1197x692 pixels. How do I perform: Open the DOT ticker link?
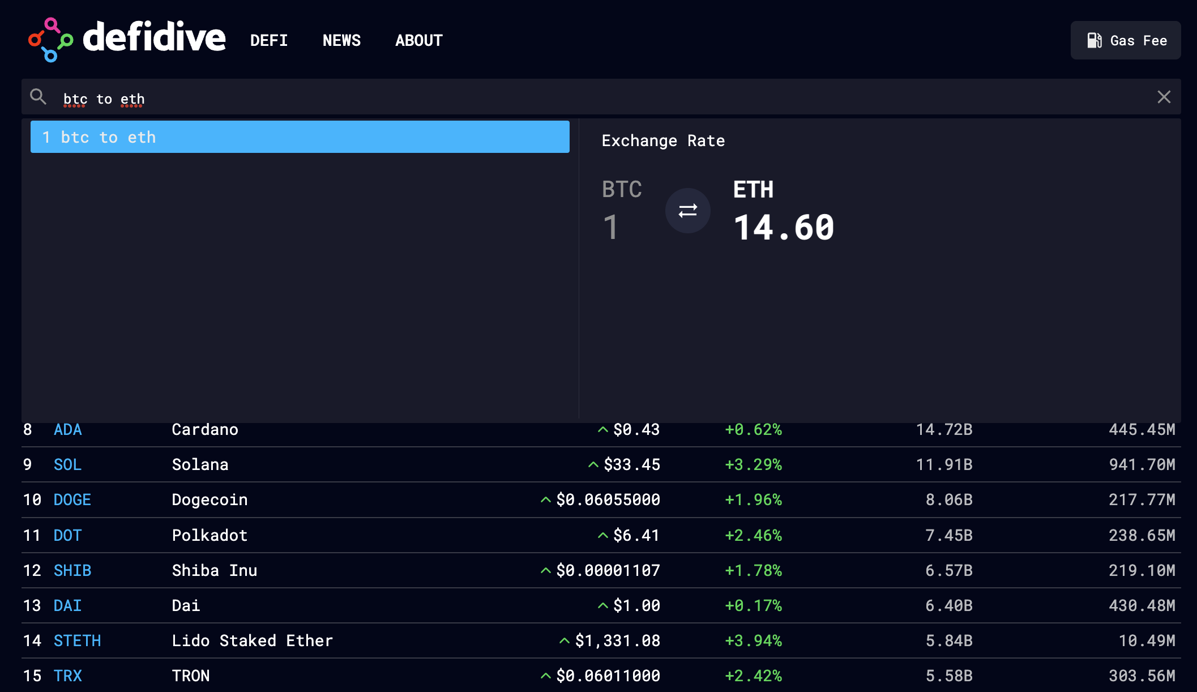click(68, 536)
